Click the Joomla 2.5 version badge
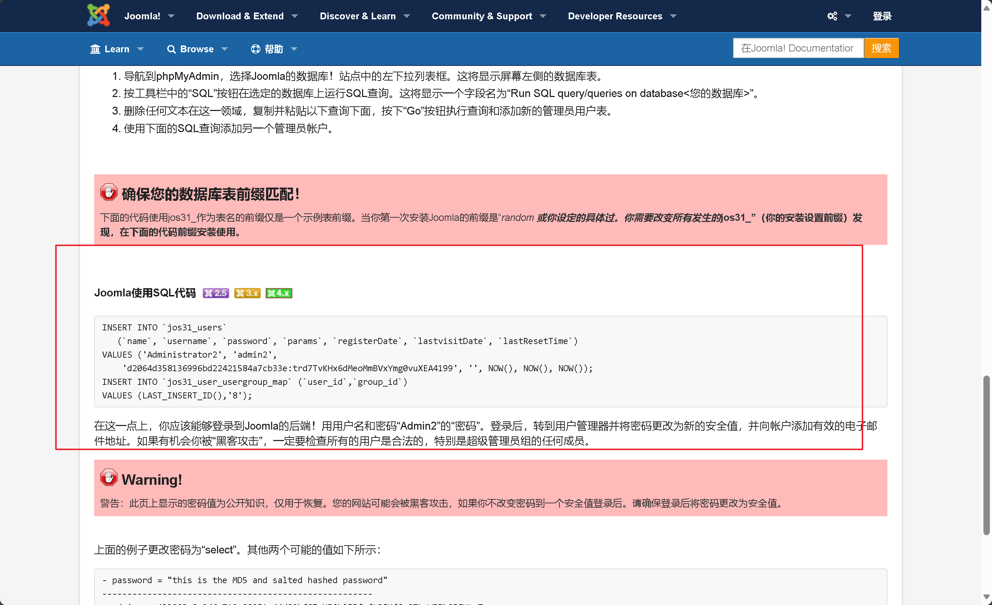 [x=216, y=293]
